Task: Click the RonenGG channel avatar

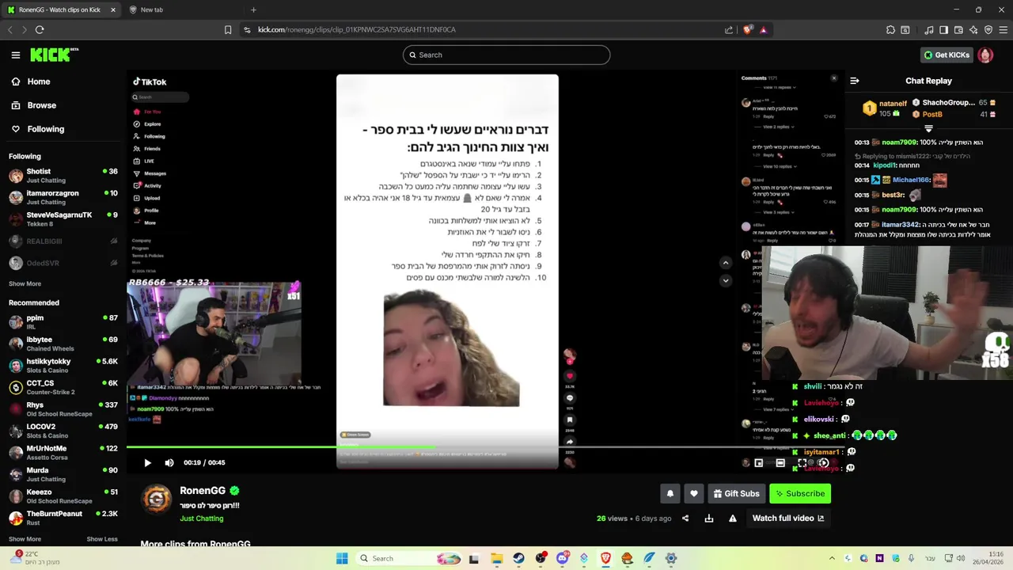Action: point(157,500)
